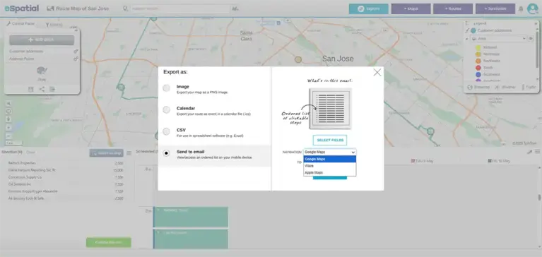Select the A4 Security Lock & Safe row
The height and width of the screenshot is (257, 542).
(x=66, y=198)
